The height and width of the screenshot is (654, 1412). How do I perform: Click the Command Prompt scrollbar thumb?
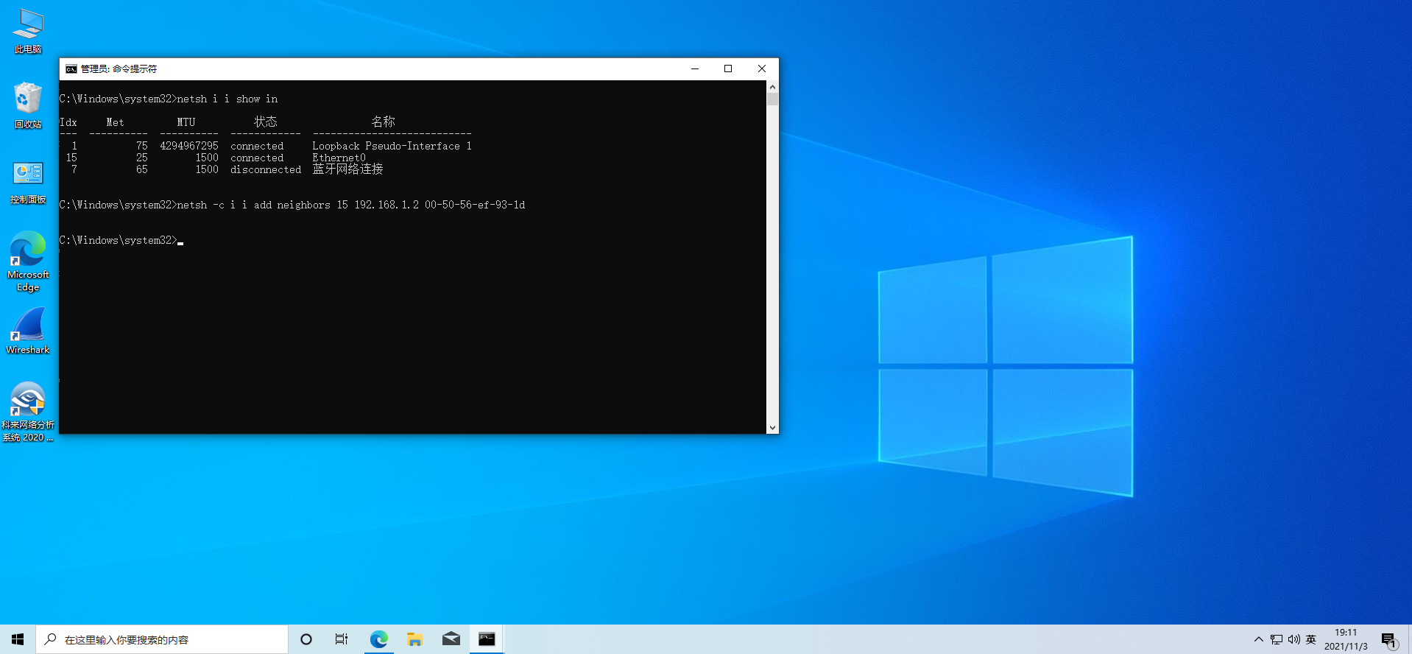coord(772,99)
